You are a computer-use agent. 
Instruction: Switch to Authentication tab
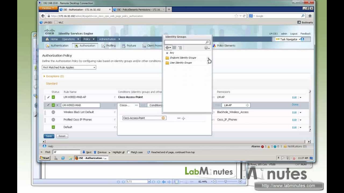tap(57, 46)
